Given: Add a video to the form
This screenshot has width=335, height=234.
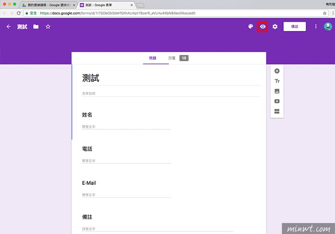Looking at the screenshot, I should click(277, 101).
